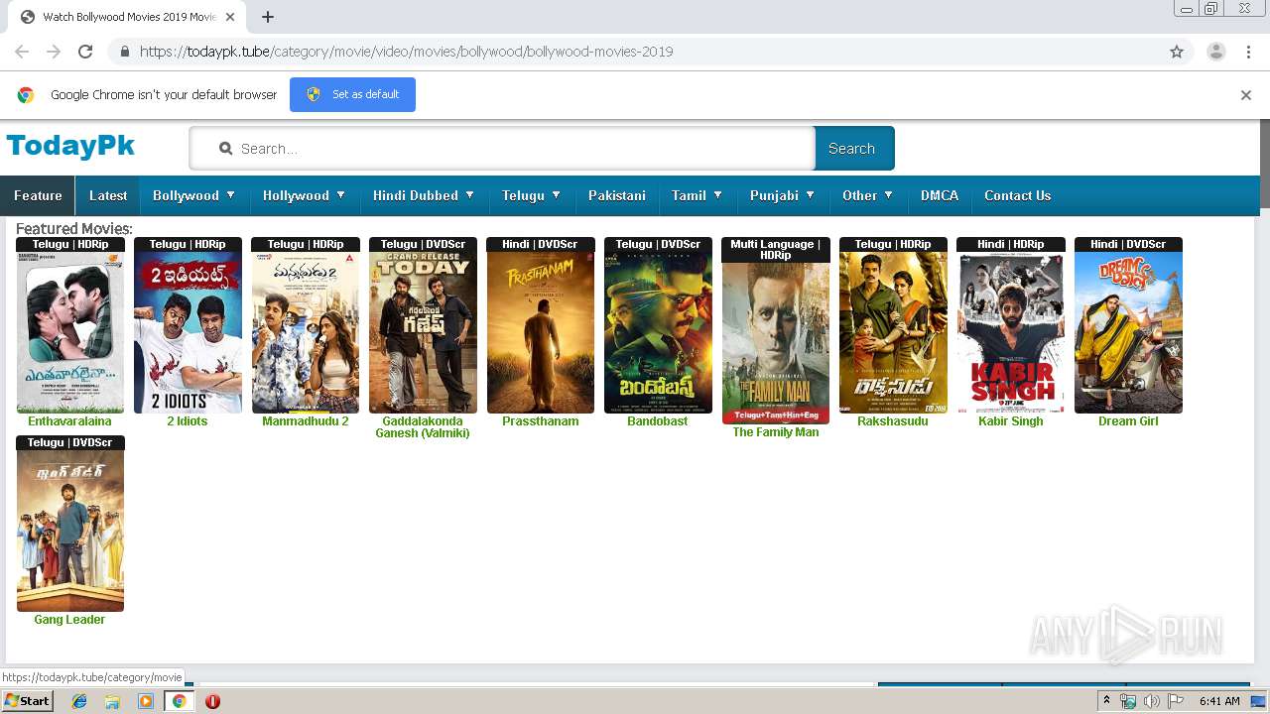Viewport: 1270px width, 714px height.
Task: Click the browser forward arrow
Action: pyautogui.click(x=54, y=52)
